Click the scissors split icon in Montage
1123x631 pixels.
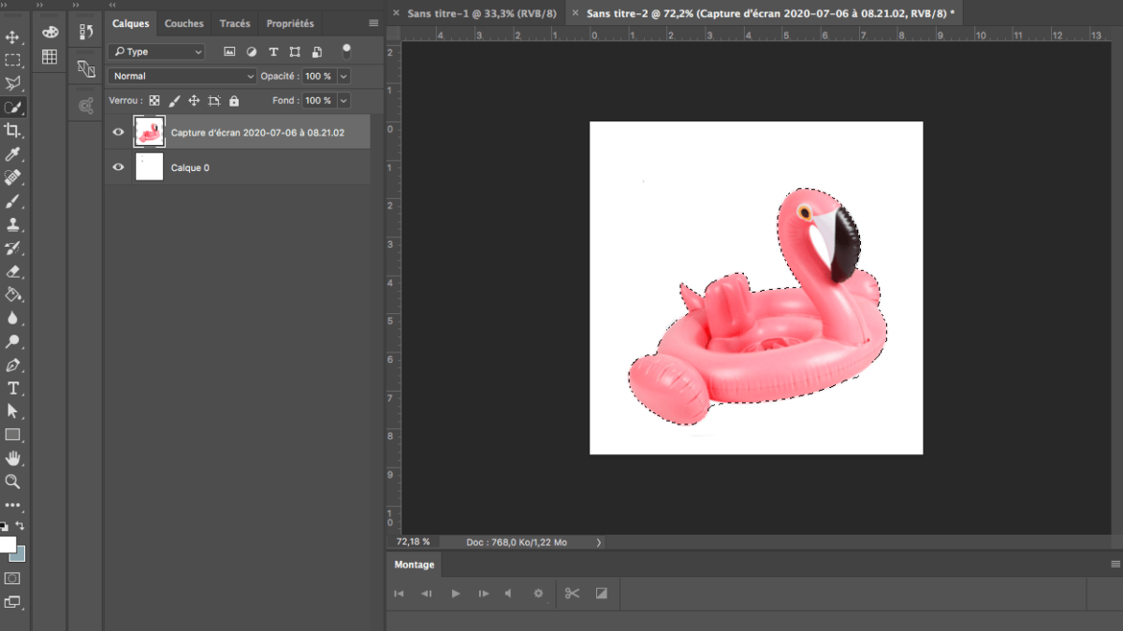click(573, 593)
